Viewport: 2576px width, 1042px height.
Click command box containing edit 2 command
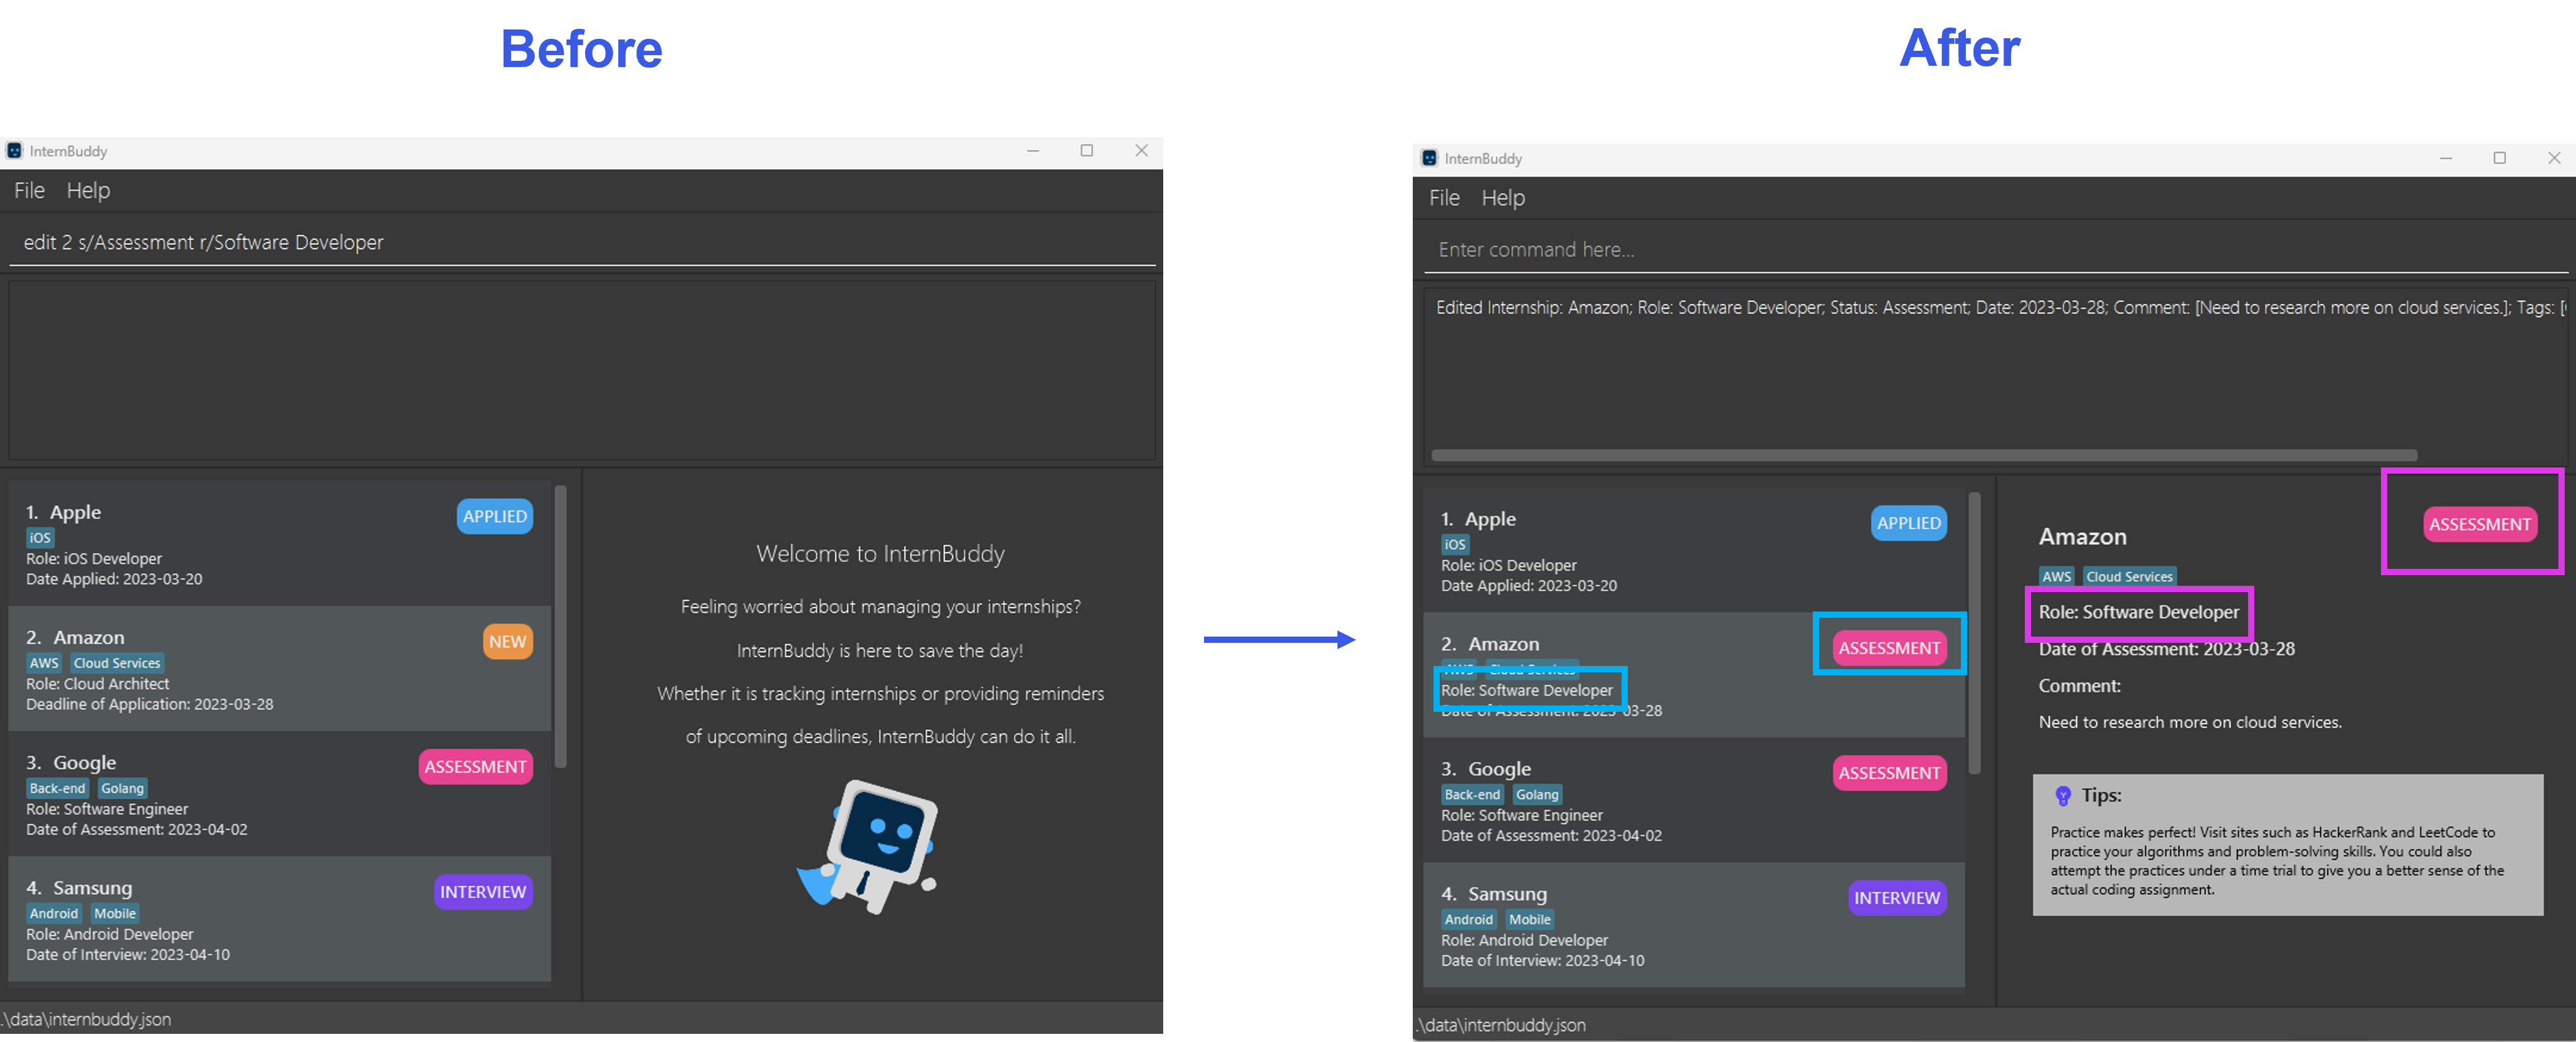tap(582, 242)
